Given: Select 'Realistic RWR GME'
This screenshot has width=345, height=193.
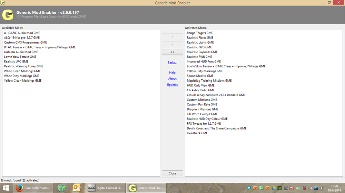Looking at the screenshot, I should tap(199, 57).
